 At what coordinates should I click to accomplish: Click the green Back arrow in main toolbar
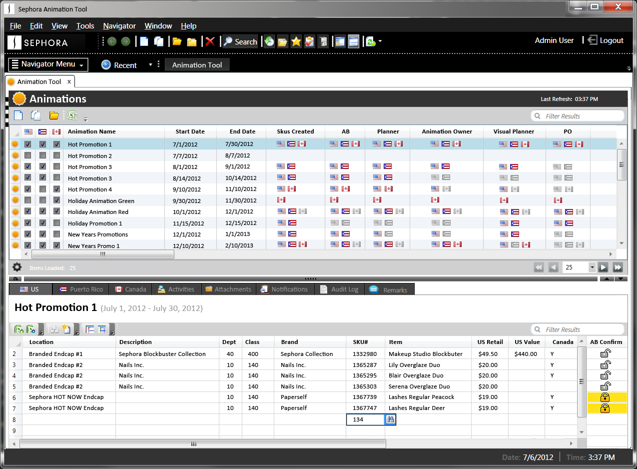point(112,41)
